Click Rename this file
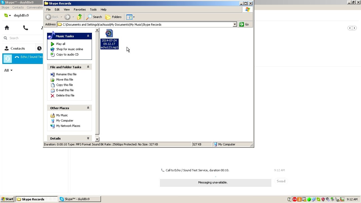This screenshot has width=361, height=203. (66, 74)
